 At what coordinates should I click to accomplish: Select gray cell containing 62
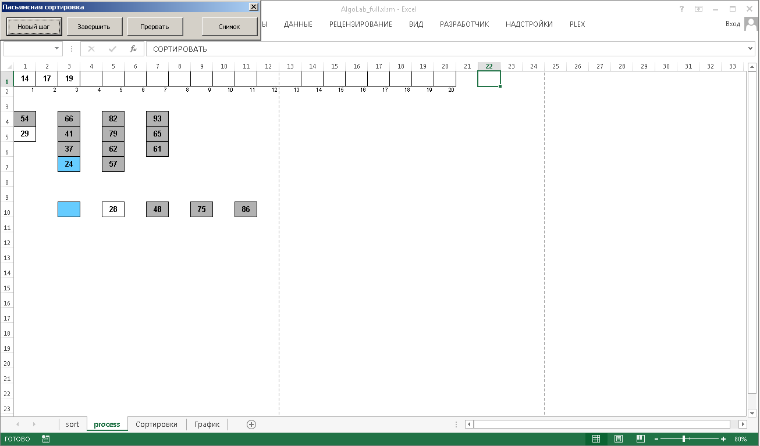113,149
